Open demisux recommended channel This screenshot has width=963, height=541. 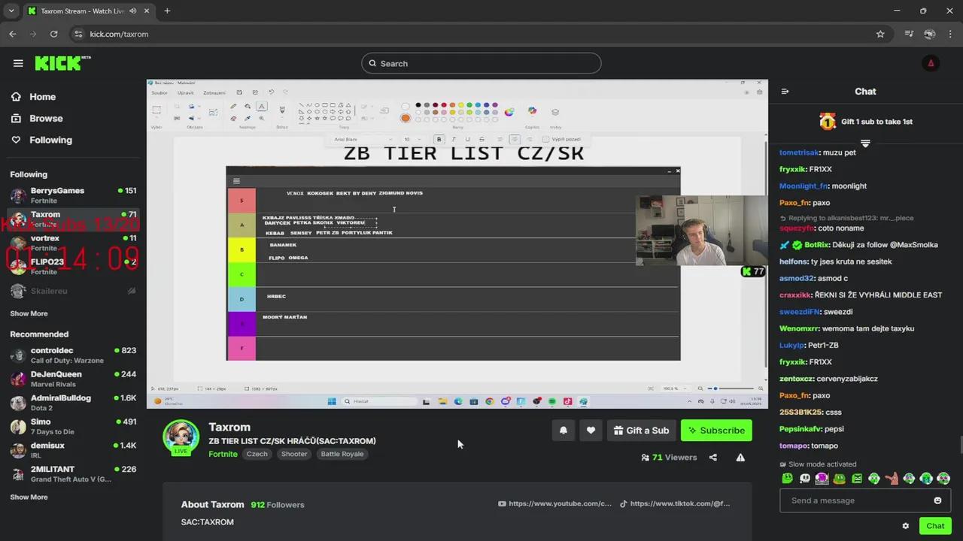click(73, 451)
